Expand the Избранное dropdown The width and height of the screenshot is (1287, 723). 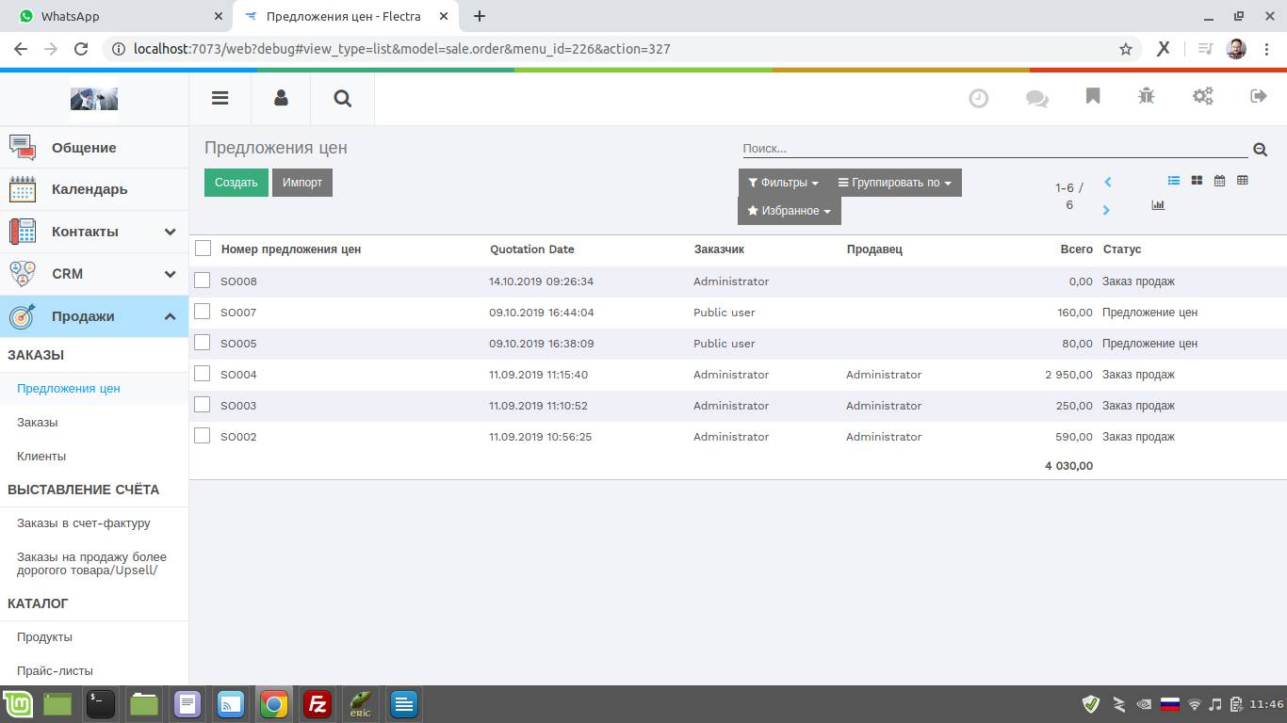[789, 211]
